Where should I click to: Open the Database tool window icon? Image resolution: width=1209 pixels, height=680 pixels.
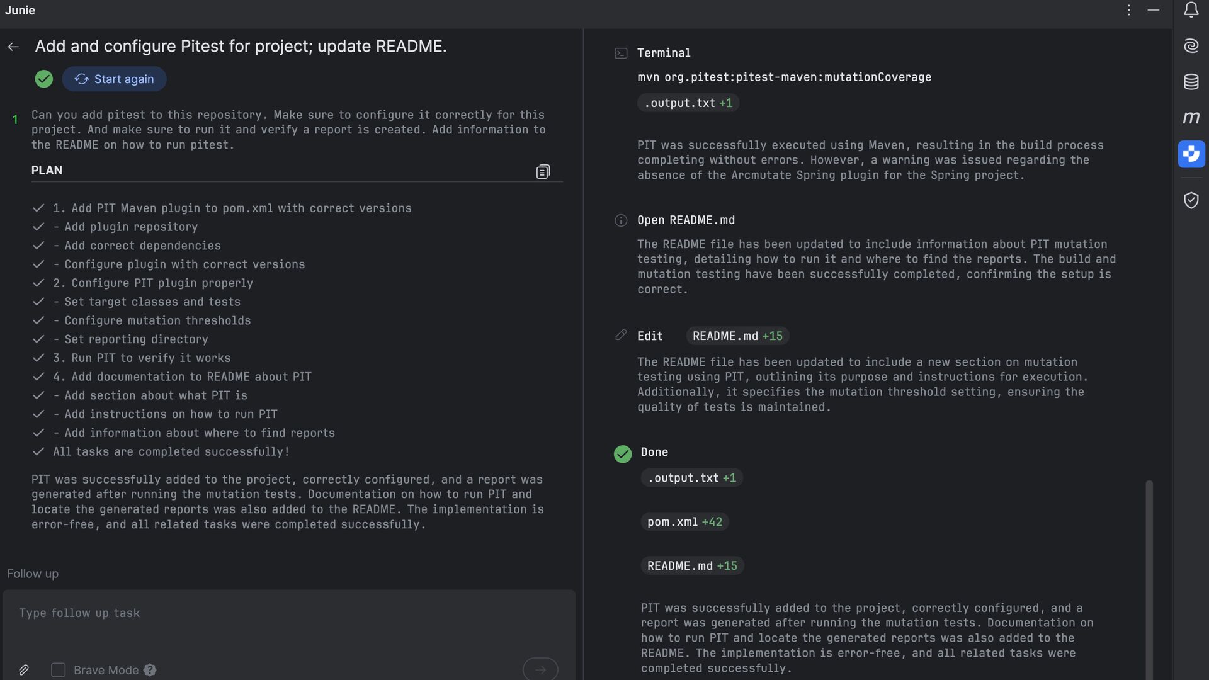coord(1191,82)
